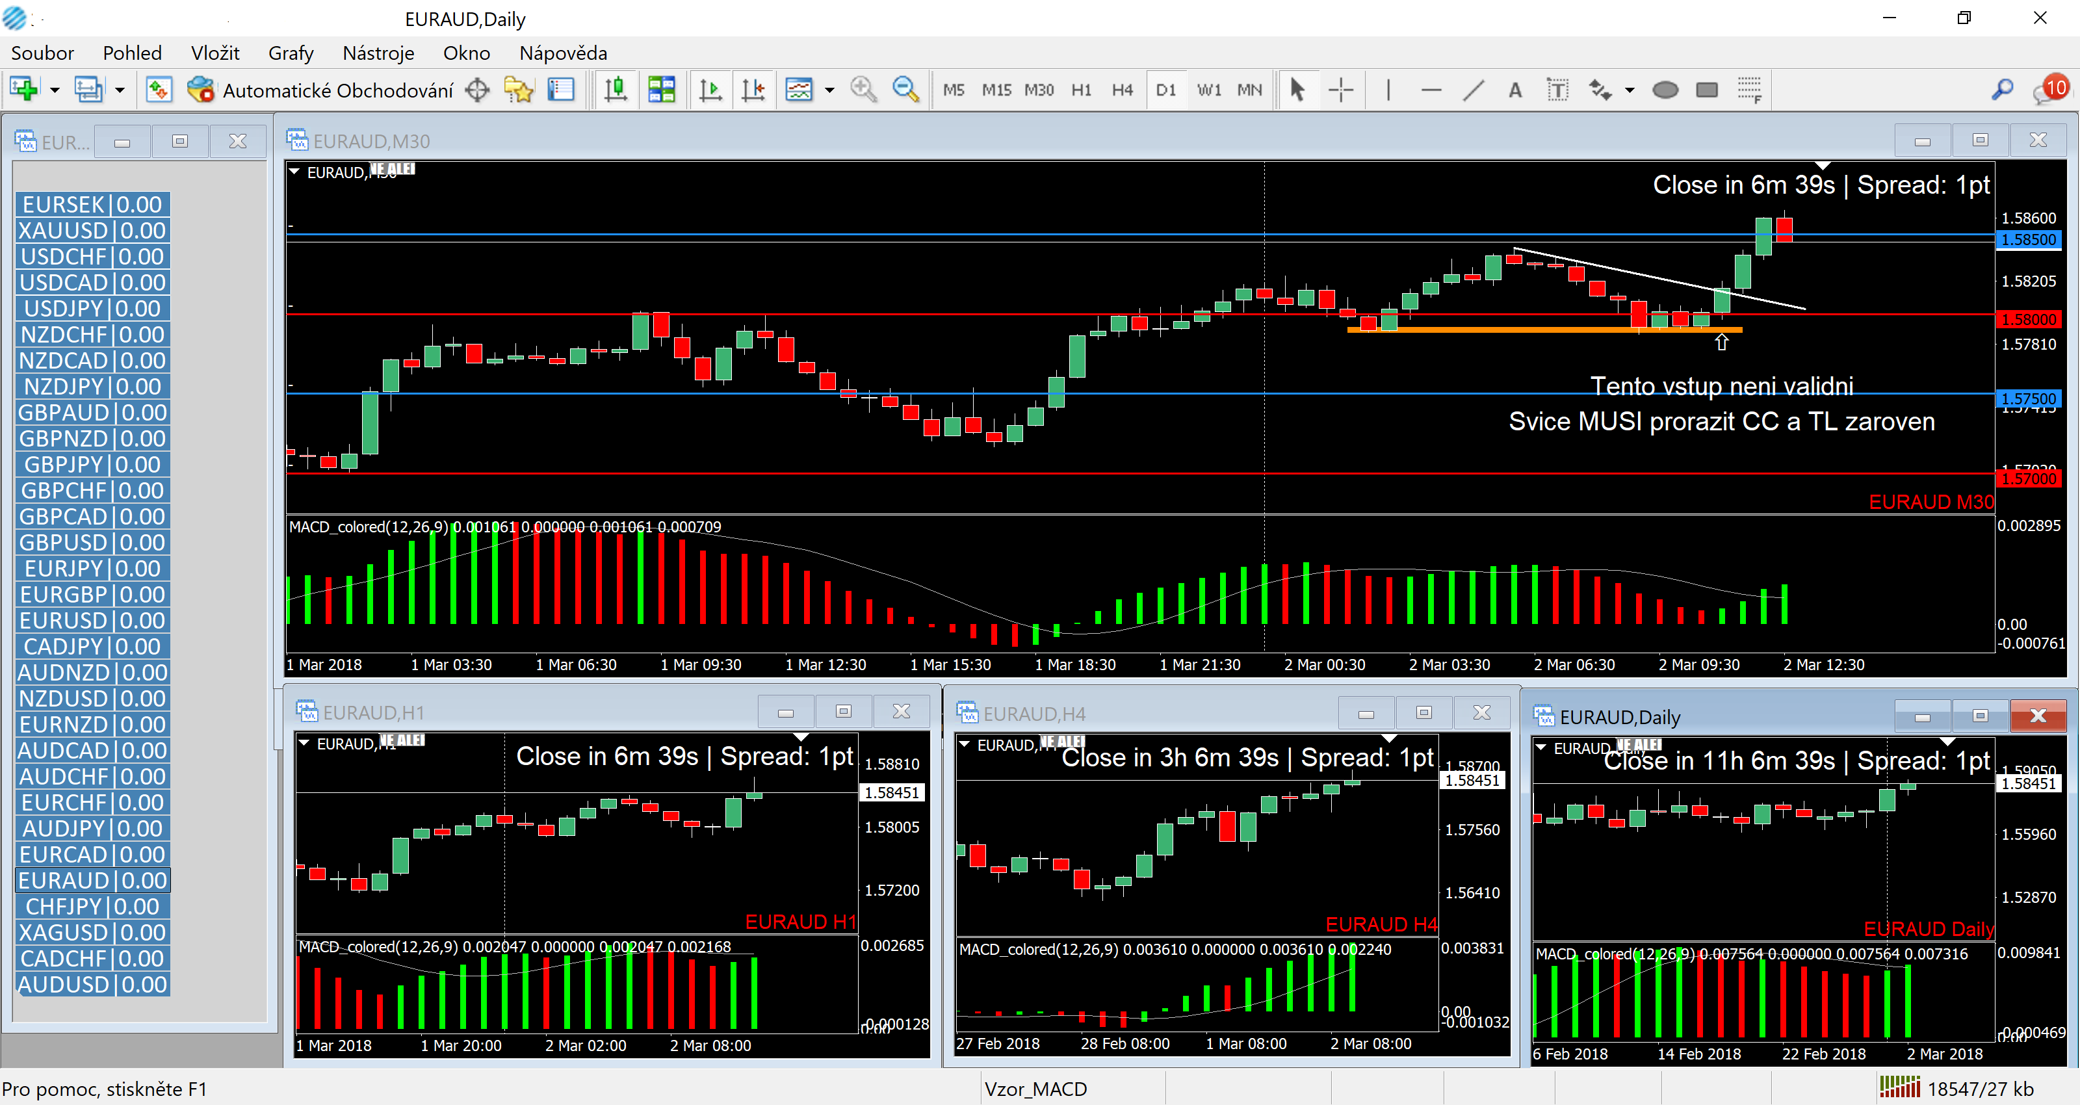2080x1105 pixels.
Task: Toggle the Chart Shift button
Action: tap(753, 90)
